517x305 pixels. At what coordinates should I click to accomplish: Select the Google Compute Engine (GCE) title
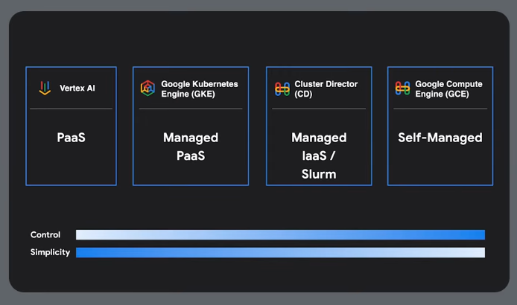click(x=448, y=89)
